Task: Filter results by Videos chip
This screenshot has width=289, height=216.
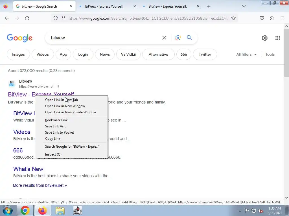Action: [x=43, y=54]
